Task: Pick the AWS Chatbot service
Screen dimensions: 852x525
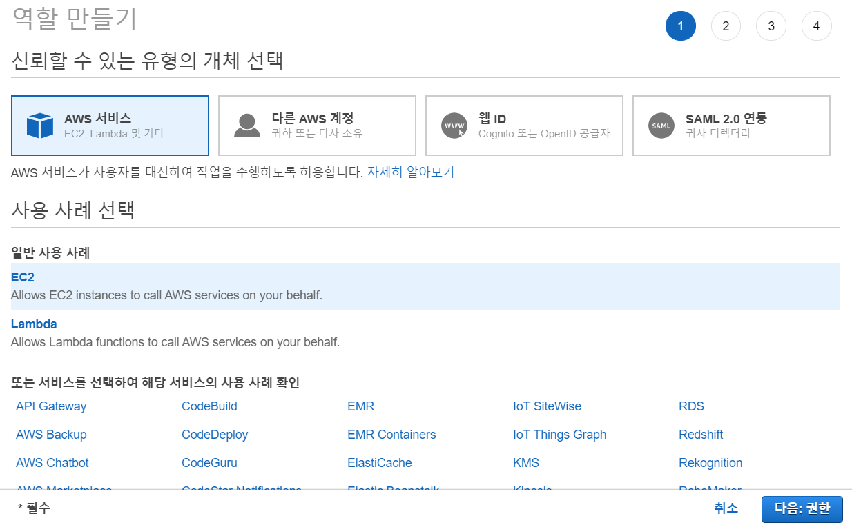Action: [52, 463]
